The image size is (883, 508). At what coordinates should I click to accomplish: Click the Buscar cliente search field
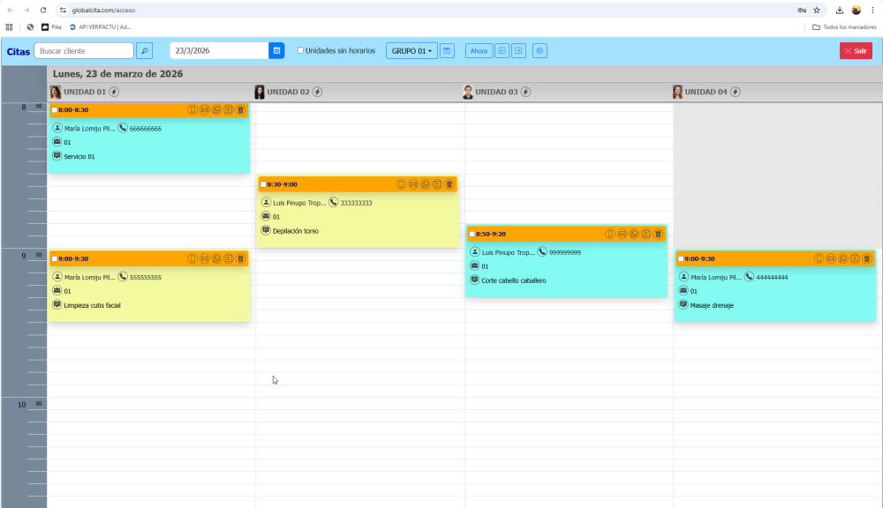(84, 50)
